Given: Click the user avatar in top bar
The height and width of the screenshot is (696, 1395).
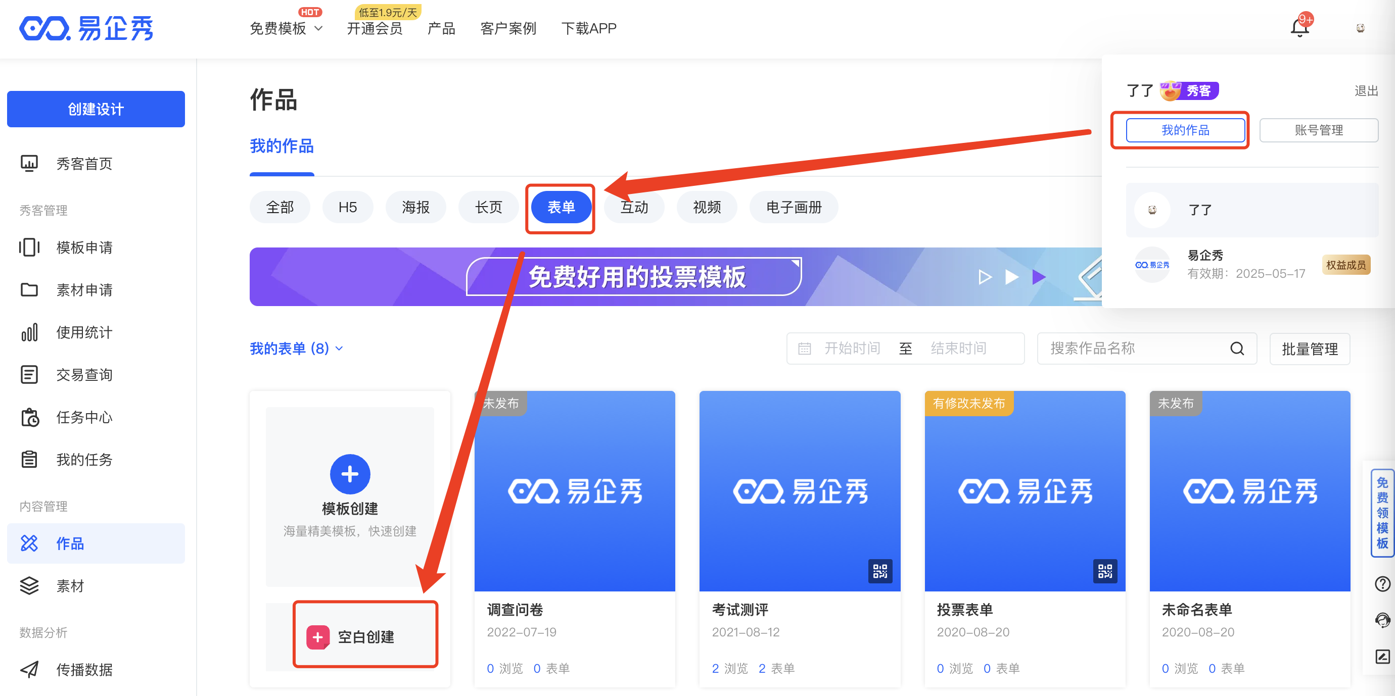Looking at the screenshot, I should [x=1360, y=28].
